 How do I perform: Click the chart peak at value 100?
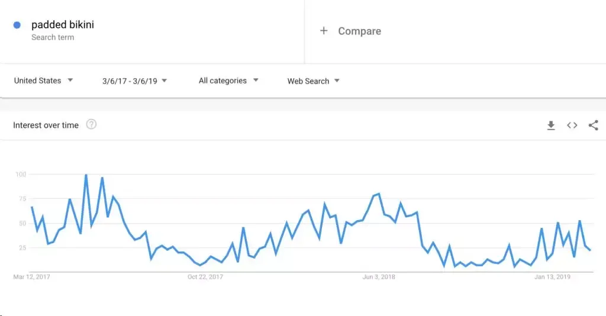[x=86, y=175]
